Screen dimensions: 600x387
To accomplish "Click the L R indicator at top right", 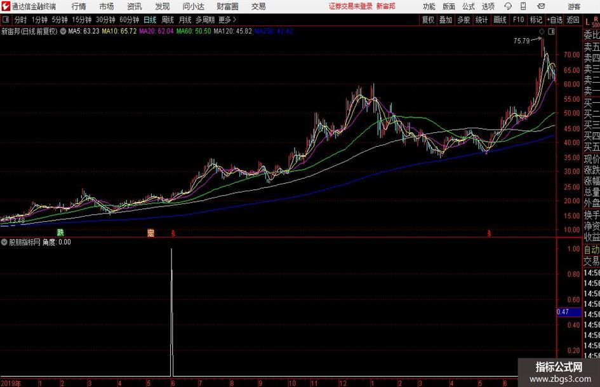I will pos(592,22).
